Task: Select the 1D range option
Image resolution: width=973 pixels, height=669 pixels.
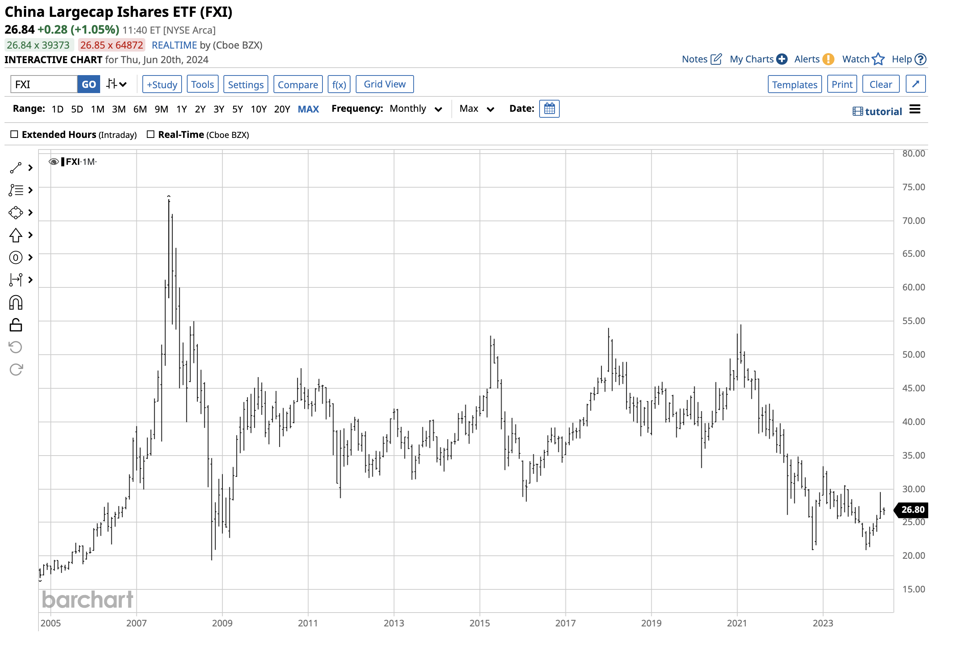Action: pyautogui.click(x=58, y=110)
